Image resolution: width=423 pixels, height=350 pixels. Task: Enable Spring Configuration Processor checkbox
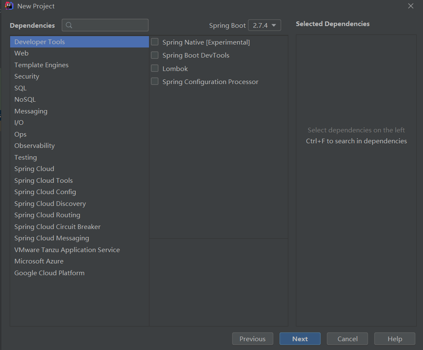pyautogui.click(x=154, y=82)
